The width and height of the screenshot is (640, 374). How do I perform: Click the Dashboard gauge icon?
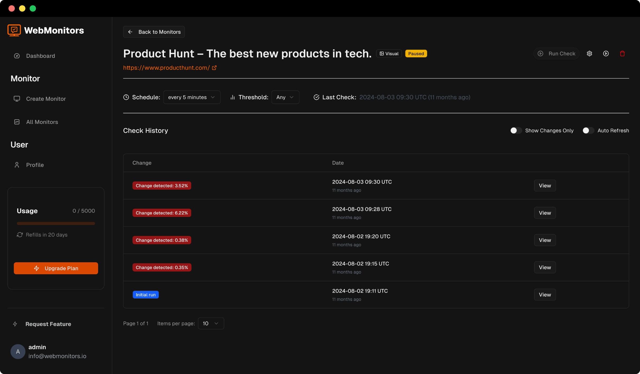coord(17,56)
